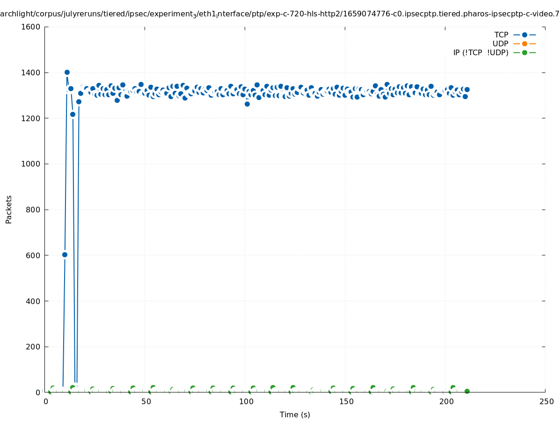This screenshot has height=421, width=560.
Task: Click the Packets y-axis label
Action: click(x=9, y=209)
